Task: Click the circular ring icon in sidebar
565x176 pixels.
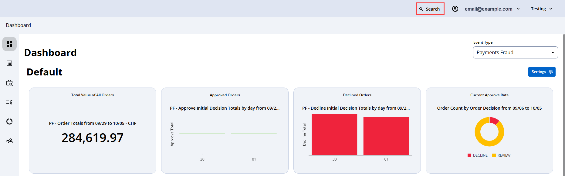Action: 9,121
